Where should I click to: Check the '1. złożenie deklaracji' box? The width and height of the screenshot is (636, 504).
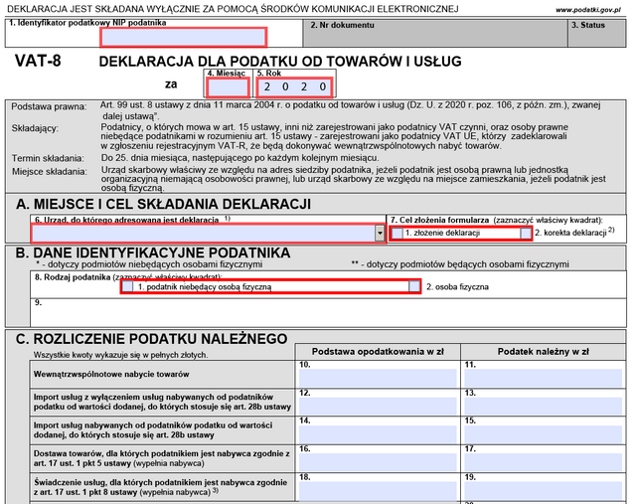click(397, 234)
